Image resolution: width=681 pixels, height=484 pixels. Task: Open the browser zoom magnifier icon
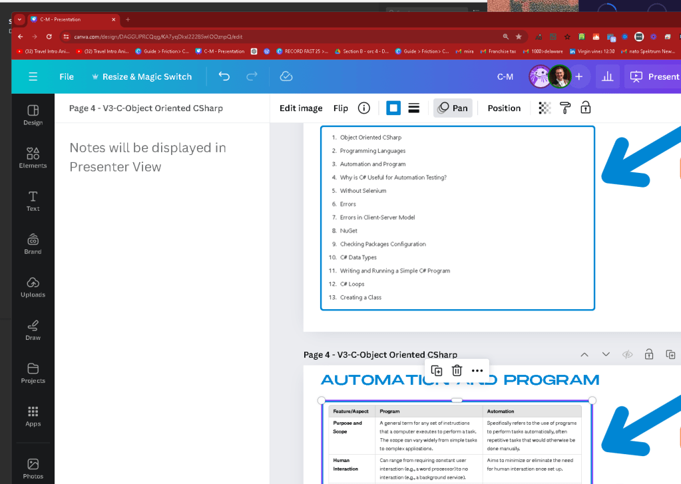pos(505,37)
